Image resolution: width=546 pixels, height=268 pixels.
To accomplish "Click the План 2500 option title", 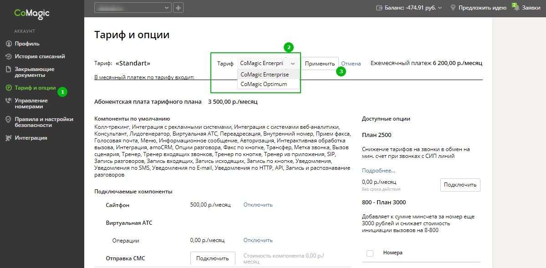I will pos(377,135).
